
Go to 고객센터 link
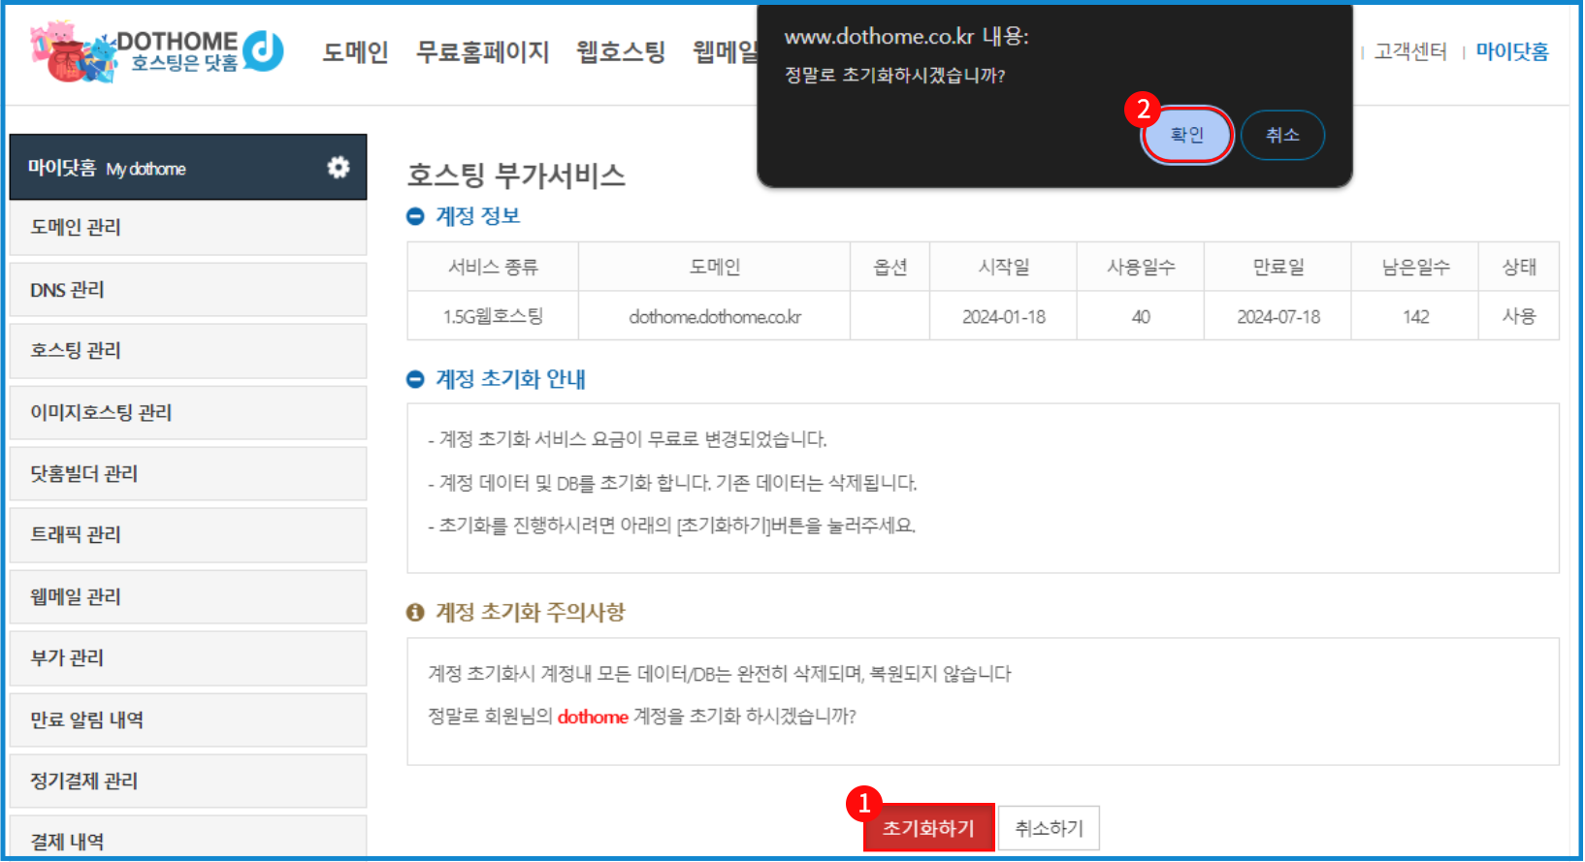tap(1410, 52)
